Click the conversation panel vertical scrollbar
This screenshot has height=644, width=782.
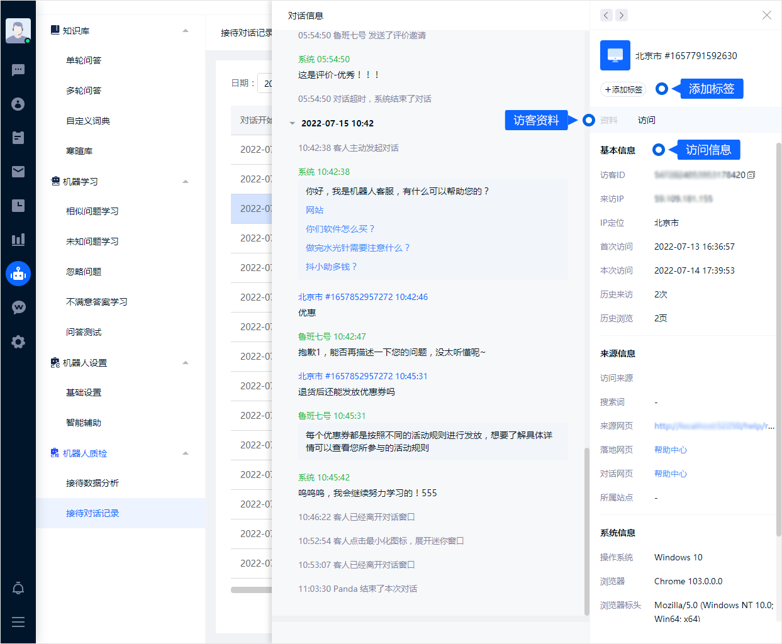click(587, 531)
